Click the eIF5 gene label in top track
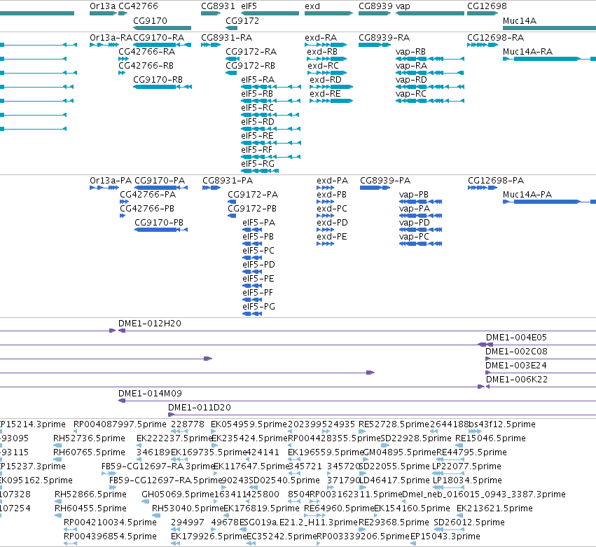The width and height of the screenshot is (596, 547). pos(249,6)
